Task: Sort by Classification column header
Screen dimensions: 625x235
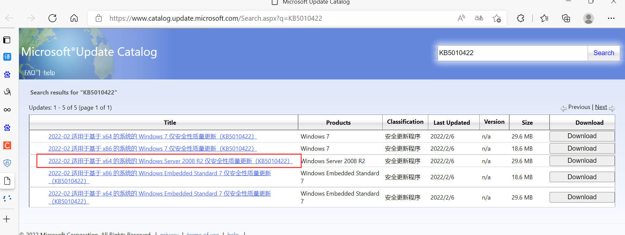Action: (405, 122)
